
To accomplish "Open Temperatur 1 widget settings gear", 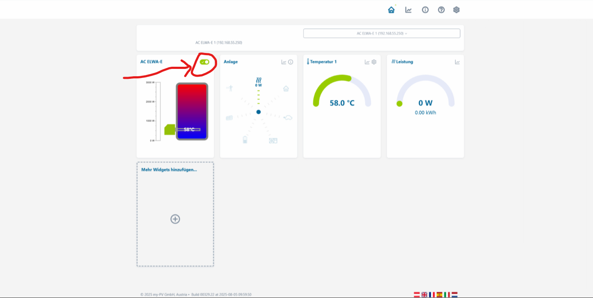I will tap(374, 62).
